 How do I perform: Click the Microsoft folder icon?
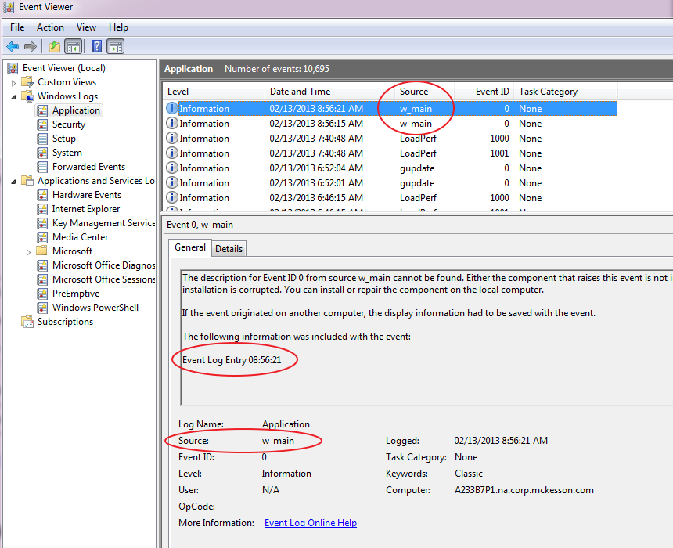[x=42, y=251]
